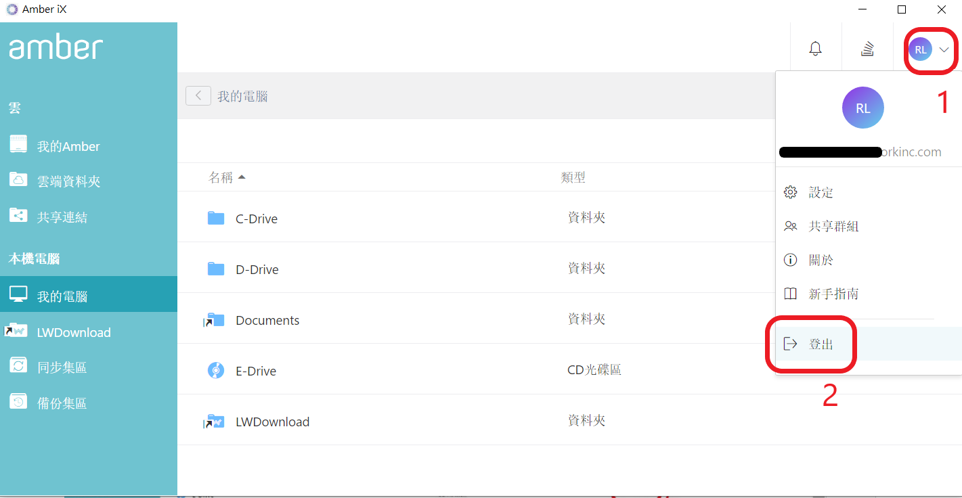Viewport: 962px width, 498px height.
Task: Click the 我的Amber device icon
Action: pyautogui.click(x=18, y=144)
